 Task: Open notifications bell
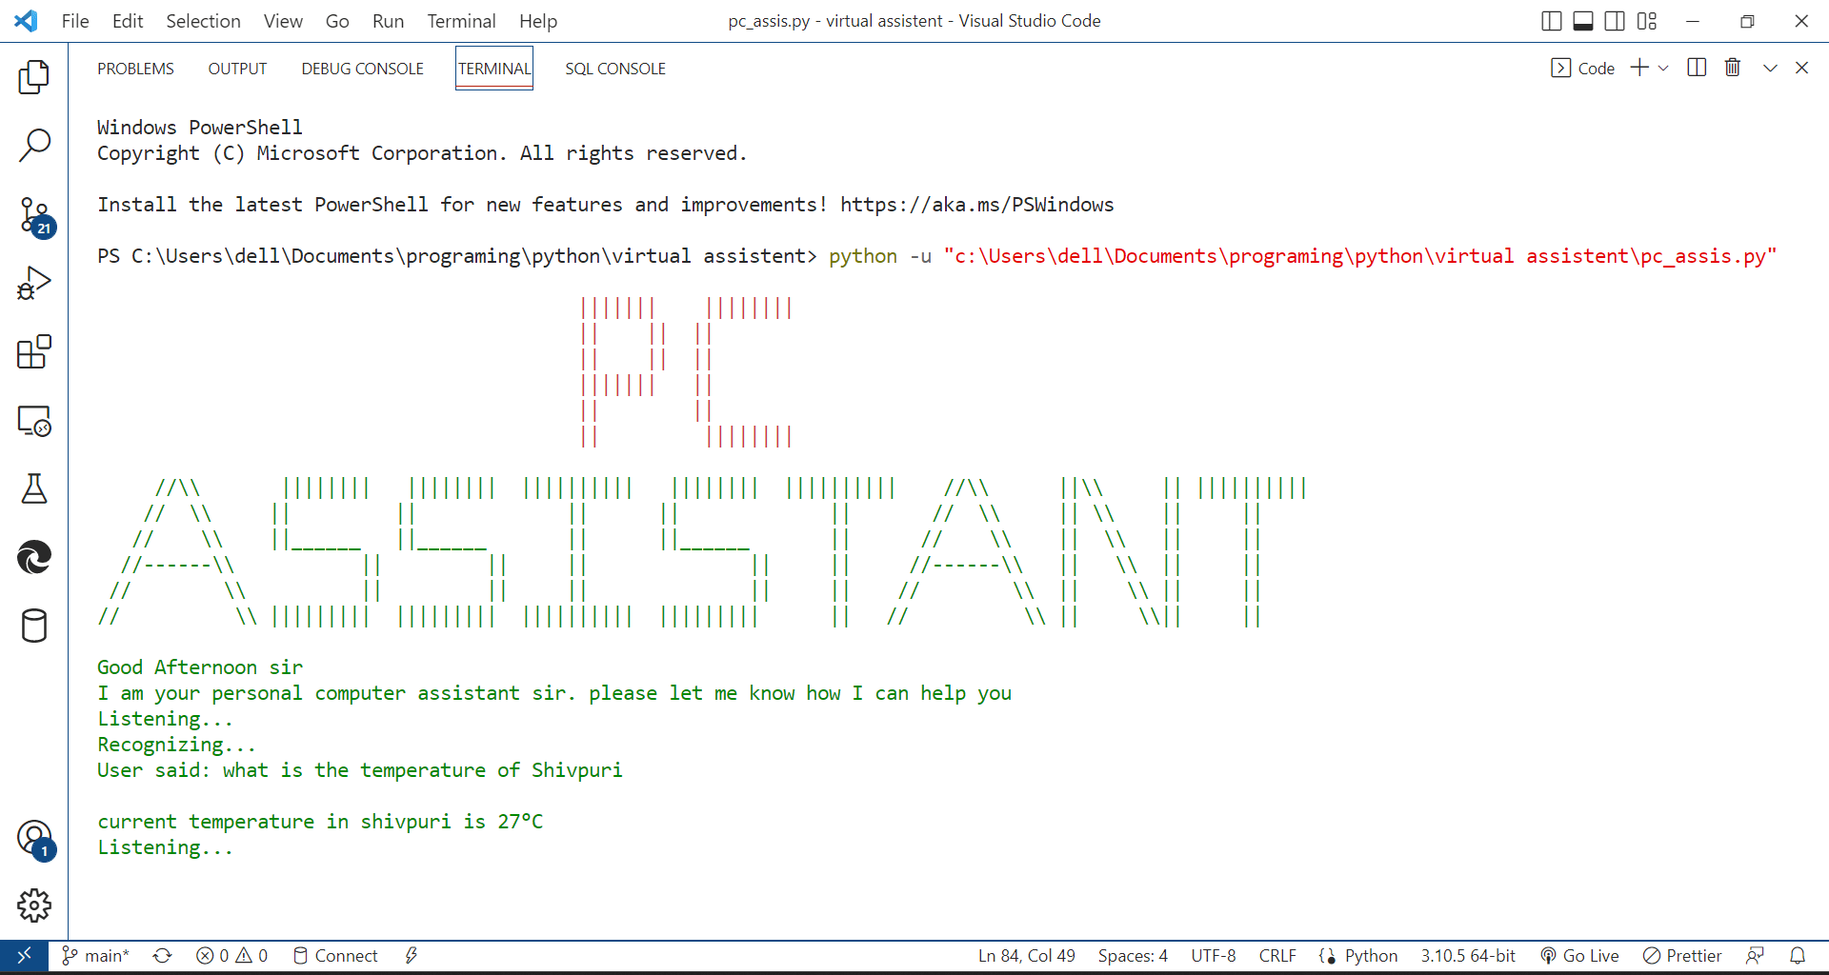(1798, 955)
